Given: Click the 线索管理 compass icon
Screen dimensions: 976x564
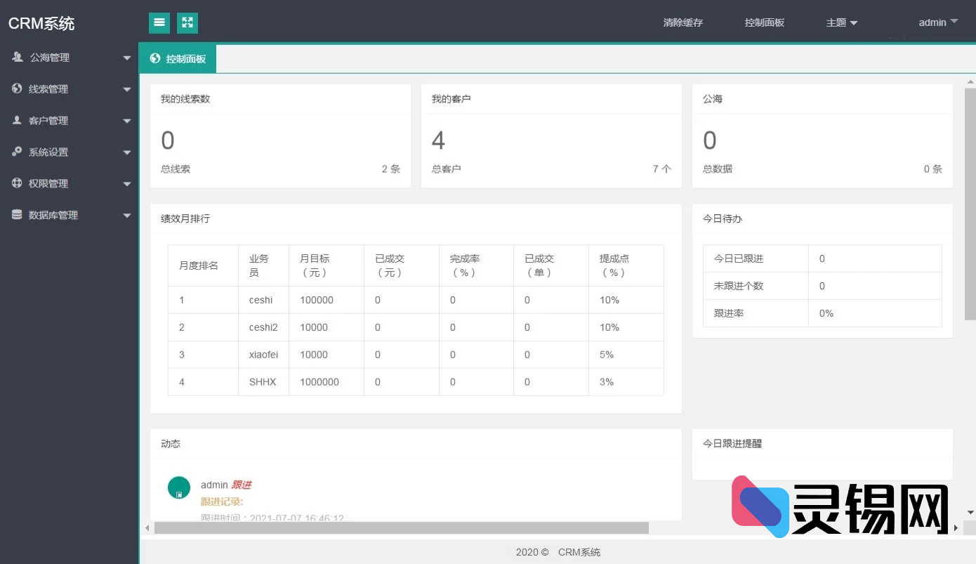Looking at the screenshot, I should pyautogui.click(x=17, y=88).
